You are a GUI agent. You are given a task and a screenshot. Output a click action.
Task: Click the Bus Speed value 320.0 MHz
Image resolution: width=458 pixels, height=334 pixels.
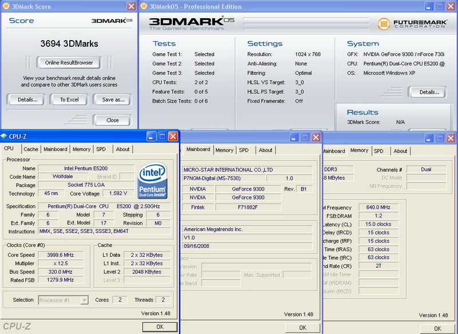coord(61,272)
